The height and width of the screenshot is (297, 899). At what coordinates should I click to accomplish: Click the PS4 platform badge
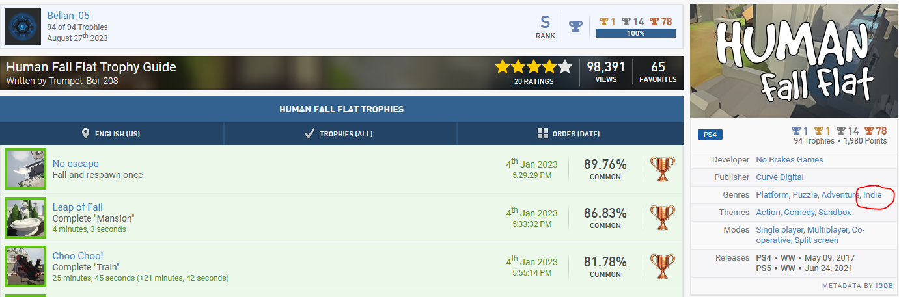[710, 135]
